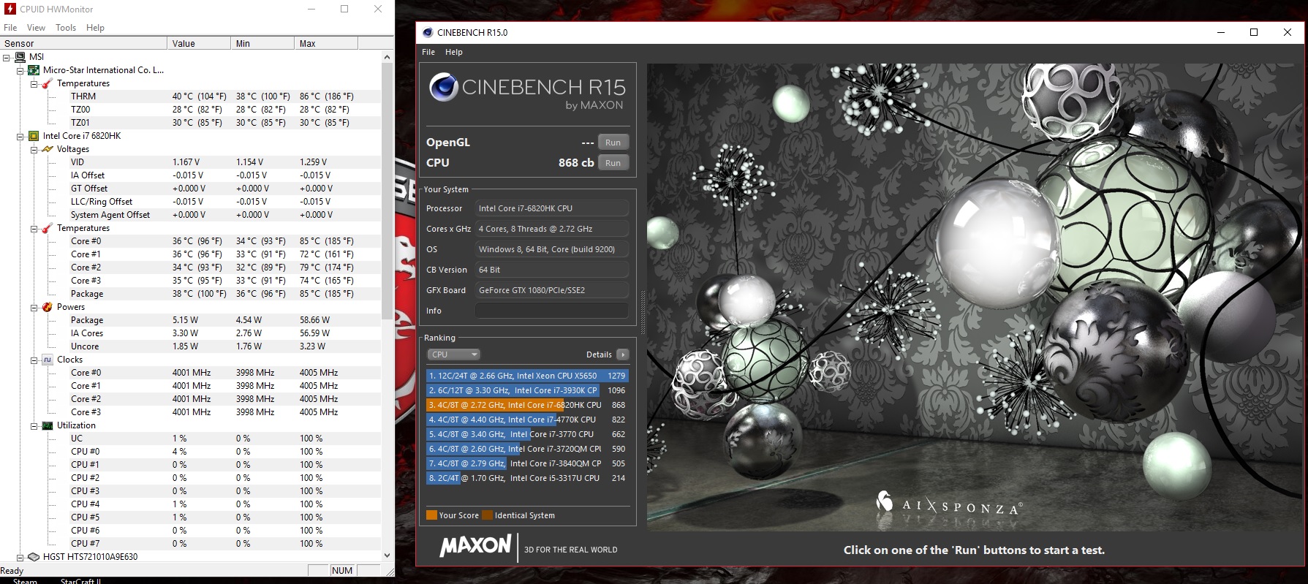The width and height of the screenshot is (1308, 584).
Task: Collapse the Intel Core i7 6820HK node
Action: (x=20, y=136)
